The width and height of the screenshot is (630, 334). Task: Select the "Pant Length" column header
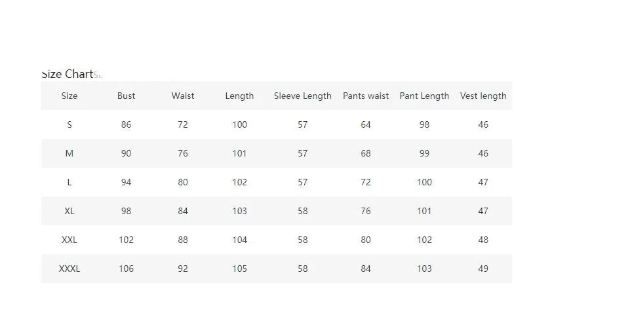[x=424, y=96]
